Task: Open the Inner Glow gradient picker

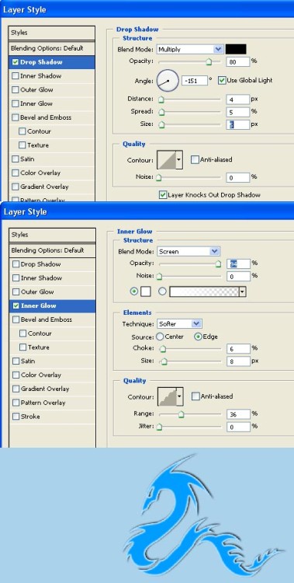Action: pyautogui.click(x=208, y=291)
